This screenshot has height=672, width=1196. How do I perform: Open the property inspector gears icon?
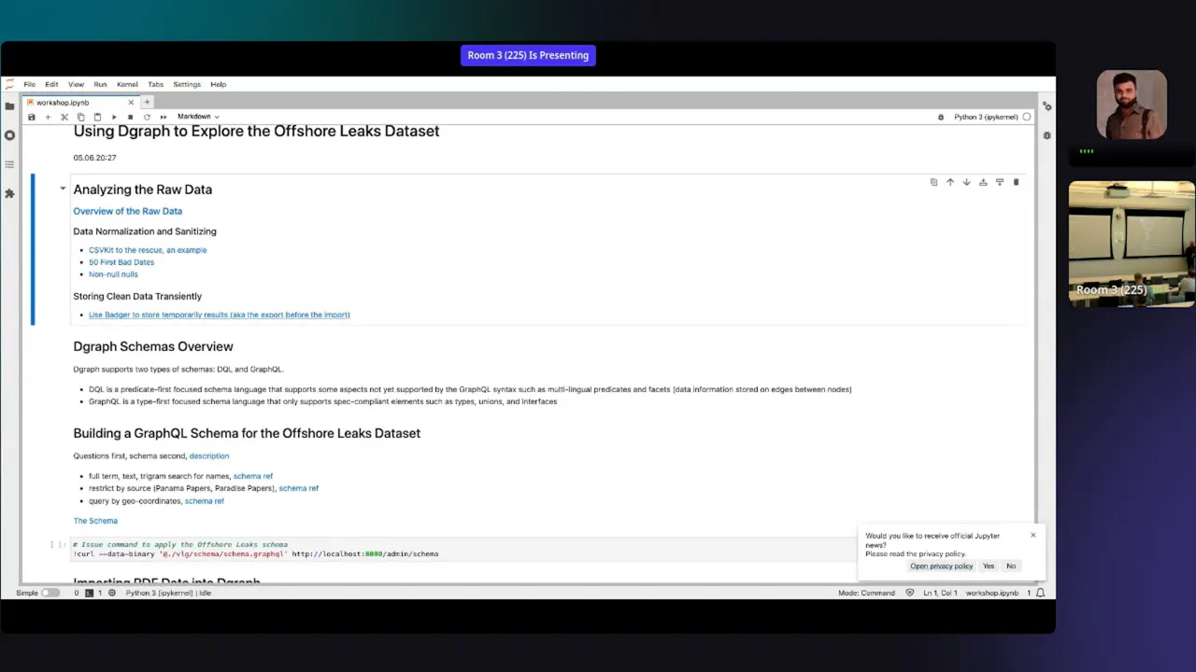point(1046,106)
